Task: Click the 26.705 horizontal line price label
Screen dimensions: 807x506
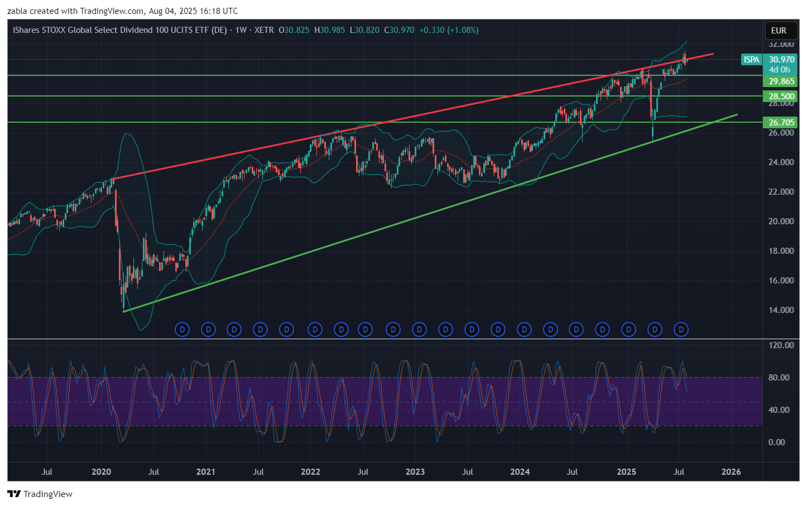Action: [781, 123]
